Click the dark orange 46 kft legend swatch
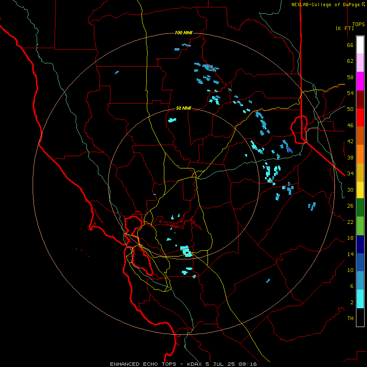The image size is (367, 367). 360,136
